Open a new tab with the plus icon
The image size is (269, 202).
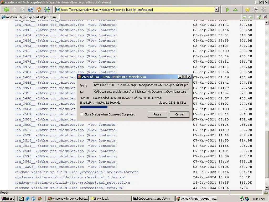click(x=259, y=17)
